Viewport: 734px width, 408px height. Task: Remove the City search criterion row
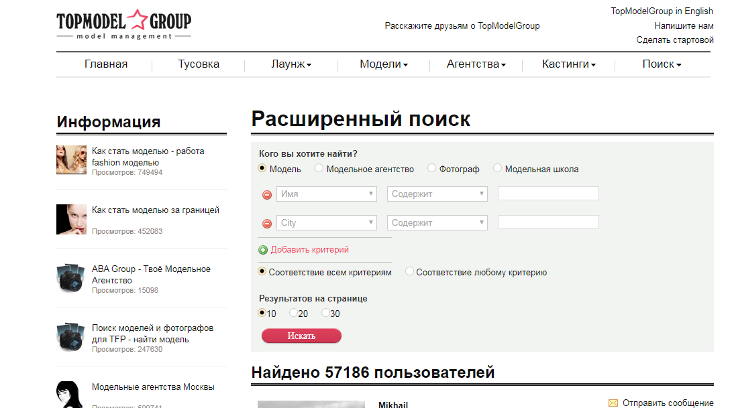click(266, 223)
